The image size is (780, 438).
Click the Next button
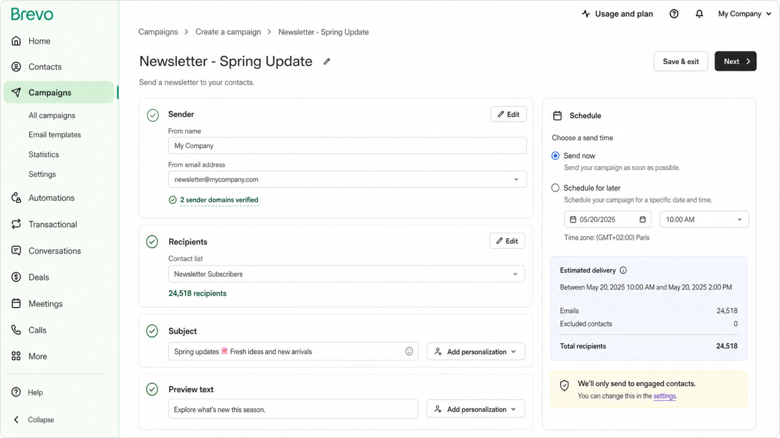point(736,61)
